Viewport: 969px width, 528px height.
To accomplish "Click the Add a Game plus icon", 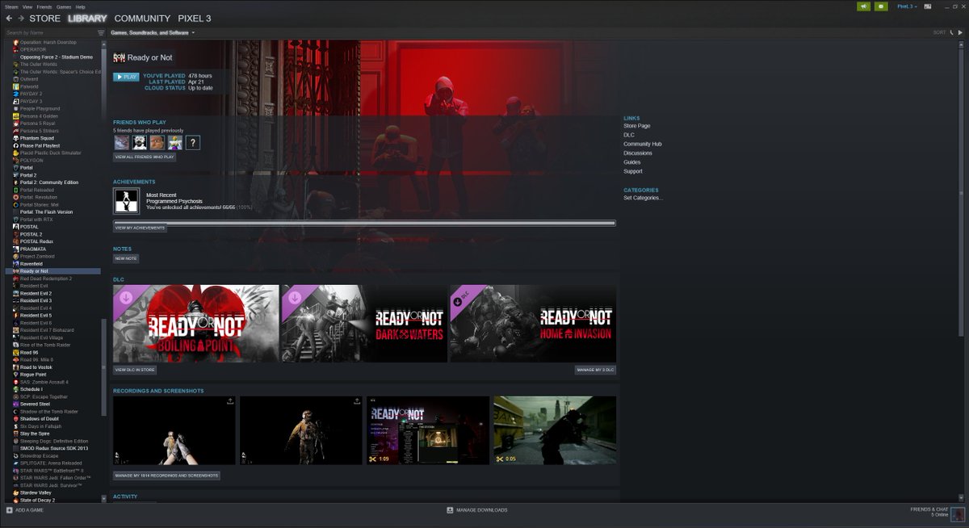I will click(x=10, y=510).
